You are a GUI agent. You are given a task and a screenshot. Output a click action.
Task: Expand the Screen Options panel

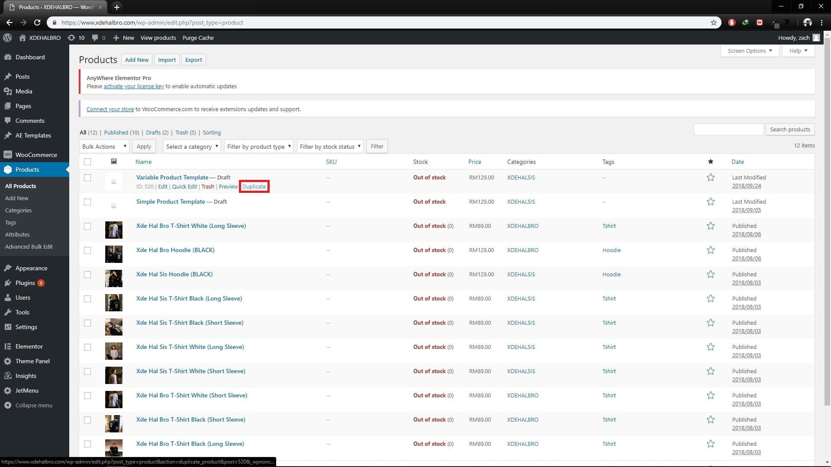[750, 51]
